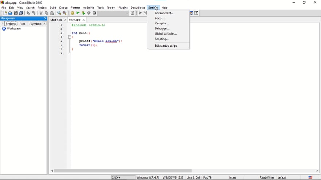
Task: Select the Workspace tree item
Action: (x=14, y=29)
